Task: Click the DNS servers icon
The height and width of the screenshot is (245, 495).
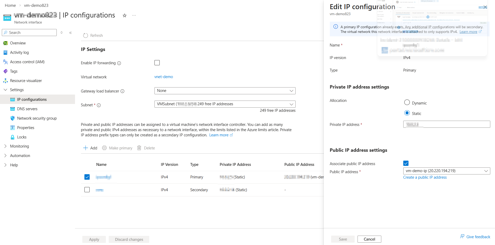Action: [x=13, y=109]
